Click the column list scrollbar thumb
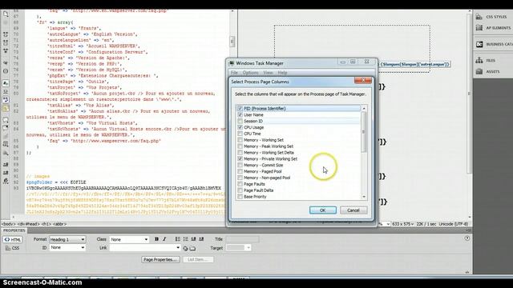 pos(364,132)
